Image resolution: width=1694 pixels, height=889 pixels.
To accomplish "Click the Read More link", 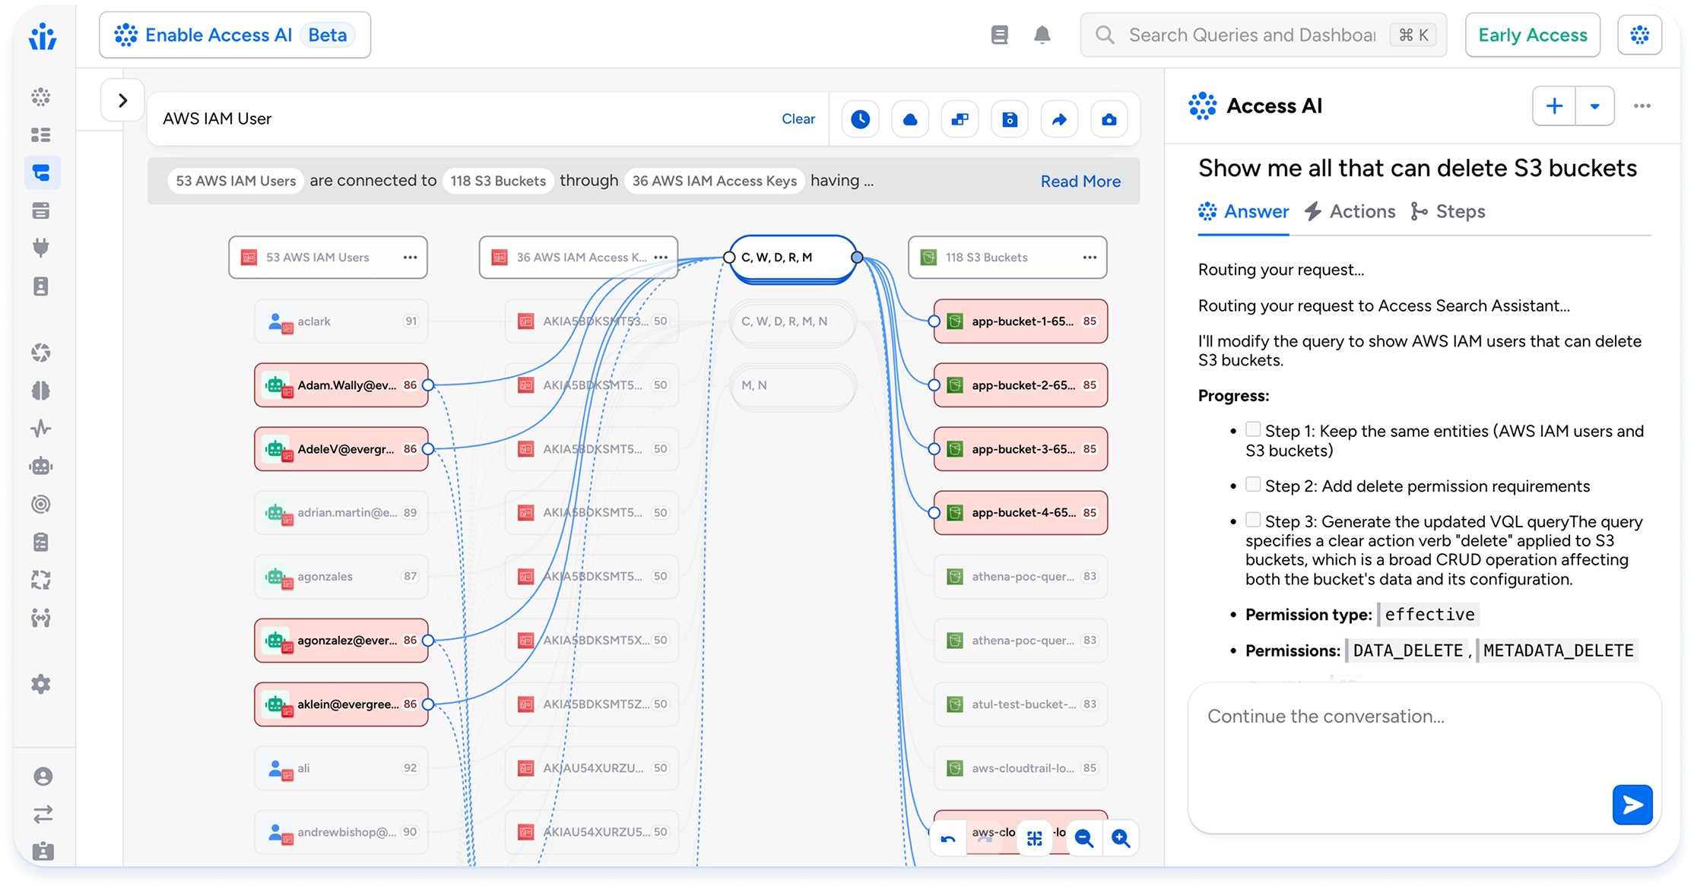I will click(1080, 182).
